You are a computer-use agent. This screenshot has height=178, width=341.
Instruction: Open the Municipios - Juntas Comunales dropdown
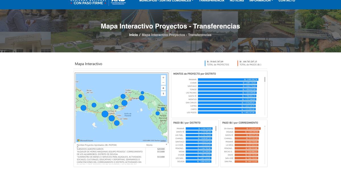point(166,1)
